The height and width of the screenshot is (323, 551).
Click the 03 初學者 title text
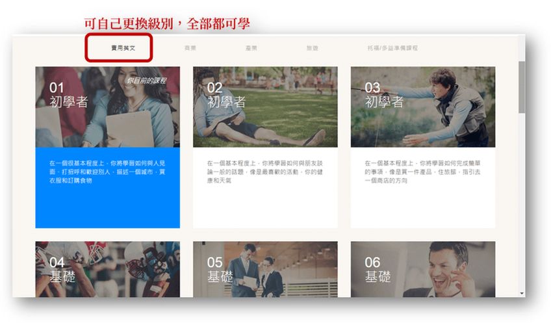coord(383,95)
